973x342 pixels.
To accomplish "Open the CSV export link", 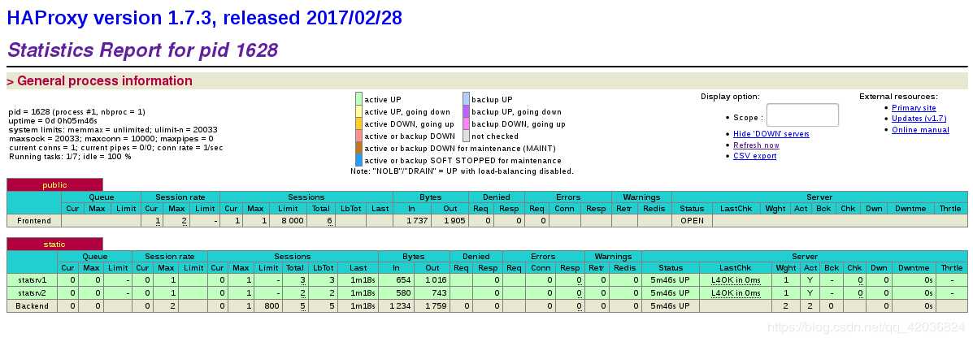I will pos(754,156).
